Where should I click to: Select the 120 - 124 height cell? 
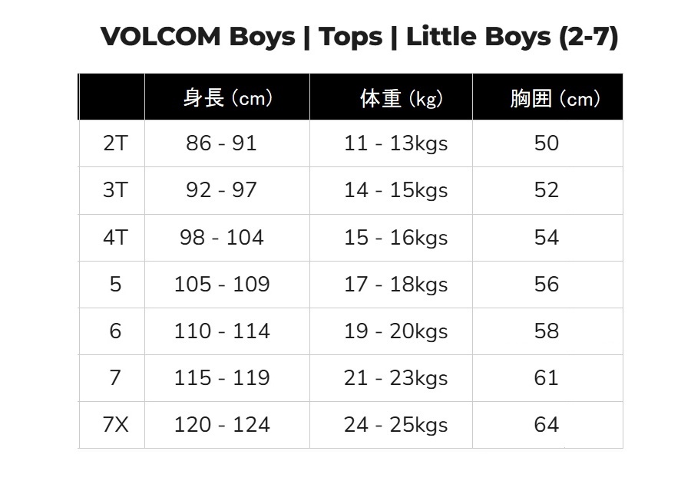tap(221, 425)
